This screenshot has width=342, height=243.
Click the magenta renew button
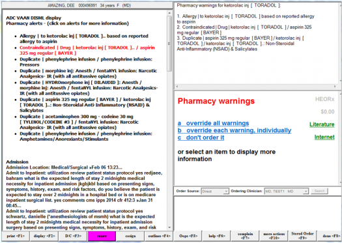tap(102, 236)
